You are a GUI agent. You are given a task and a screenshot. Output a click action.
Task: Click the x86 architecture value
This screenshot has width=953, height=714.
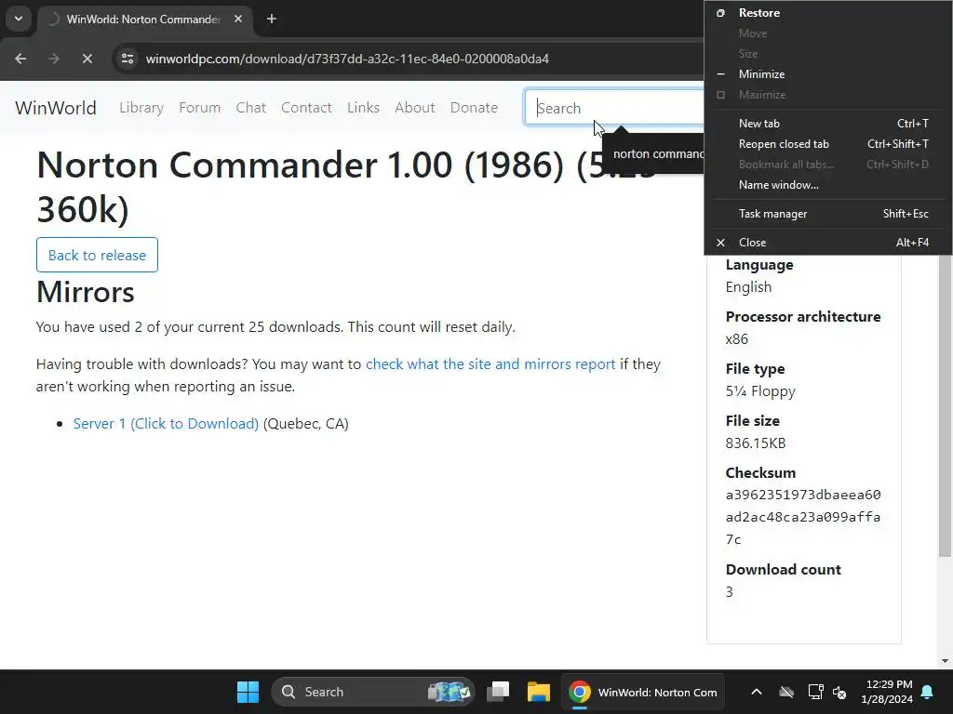point(737,339)
